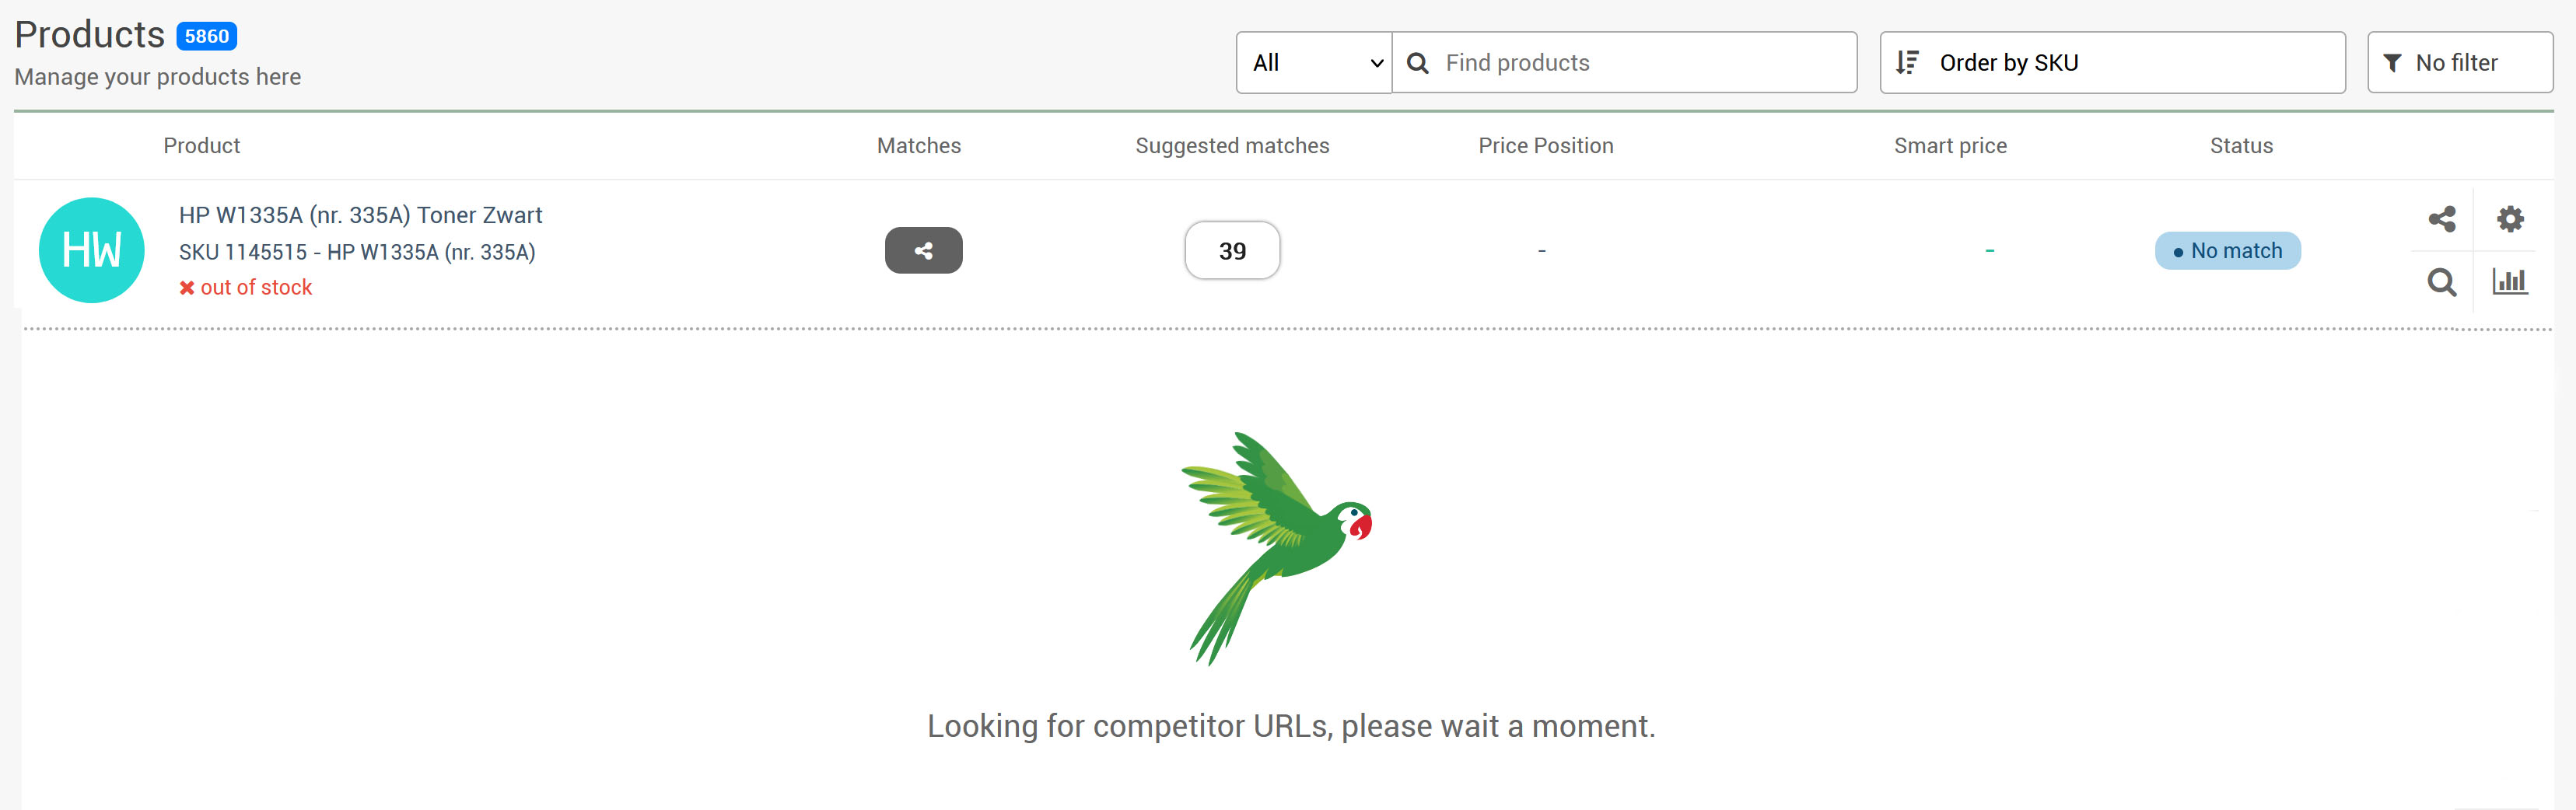2576x810 pixels.
Task: Click the magnifier icon in row actions
Action: tap(2441, 283)
